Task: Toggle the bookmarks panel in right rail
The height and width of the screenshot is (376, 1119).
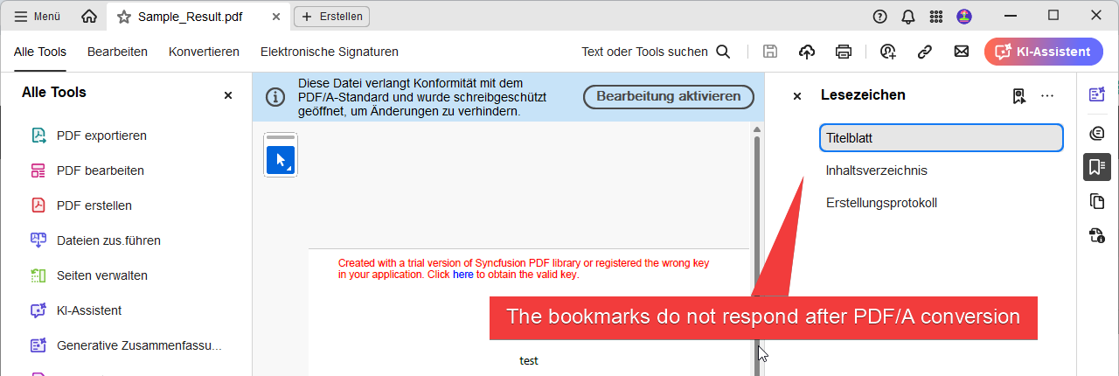Action: coord(1096,167)
